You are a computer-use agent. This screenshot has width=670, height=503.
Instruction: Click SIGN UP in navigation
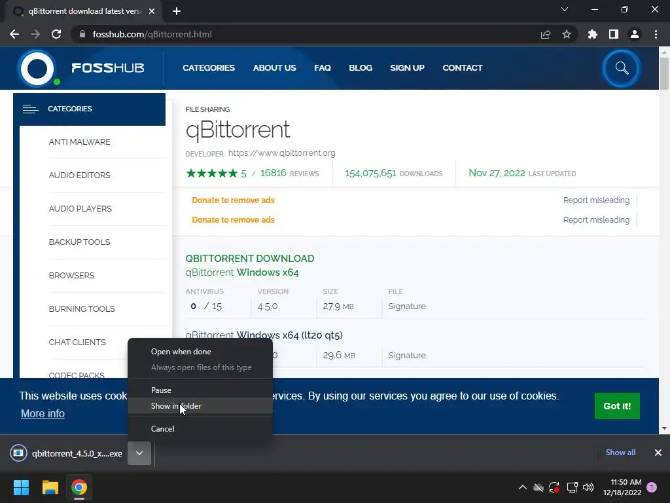(x=407, y=68)
